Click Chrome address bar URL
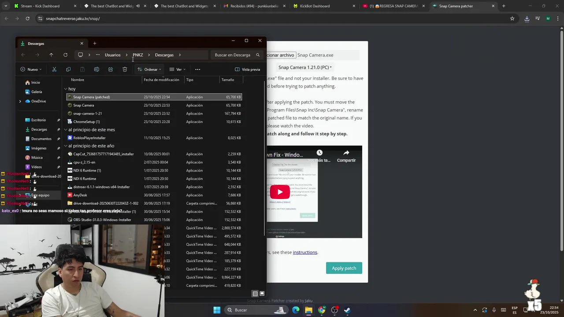 [x=73, y=18]
